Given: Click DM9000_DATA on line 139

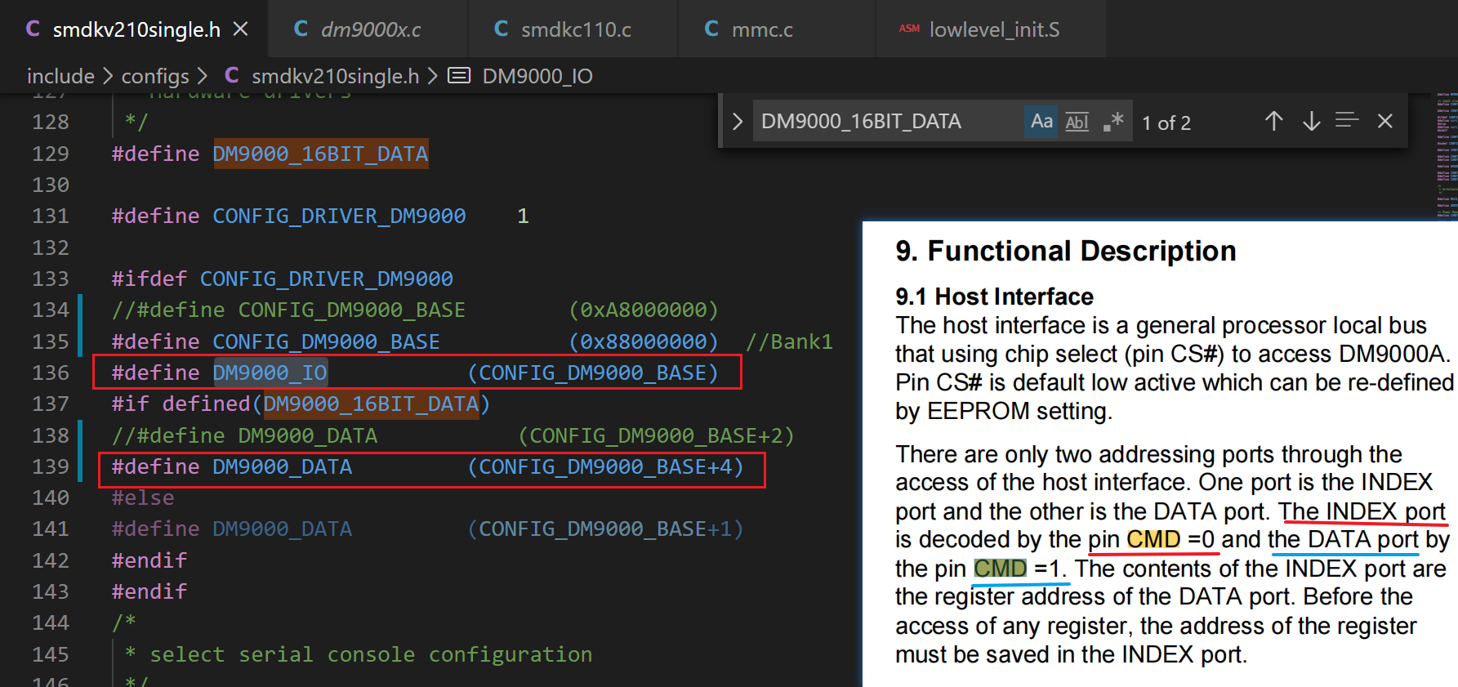Looking at the screenshot, I should [283, 466].
